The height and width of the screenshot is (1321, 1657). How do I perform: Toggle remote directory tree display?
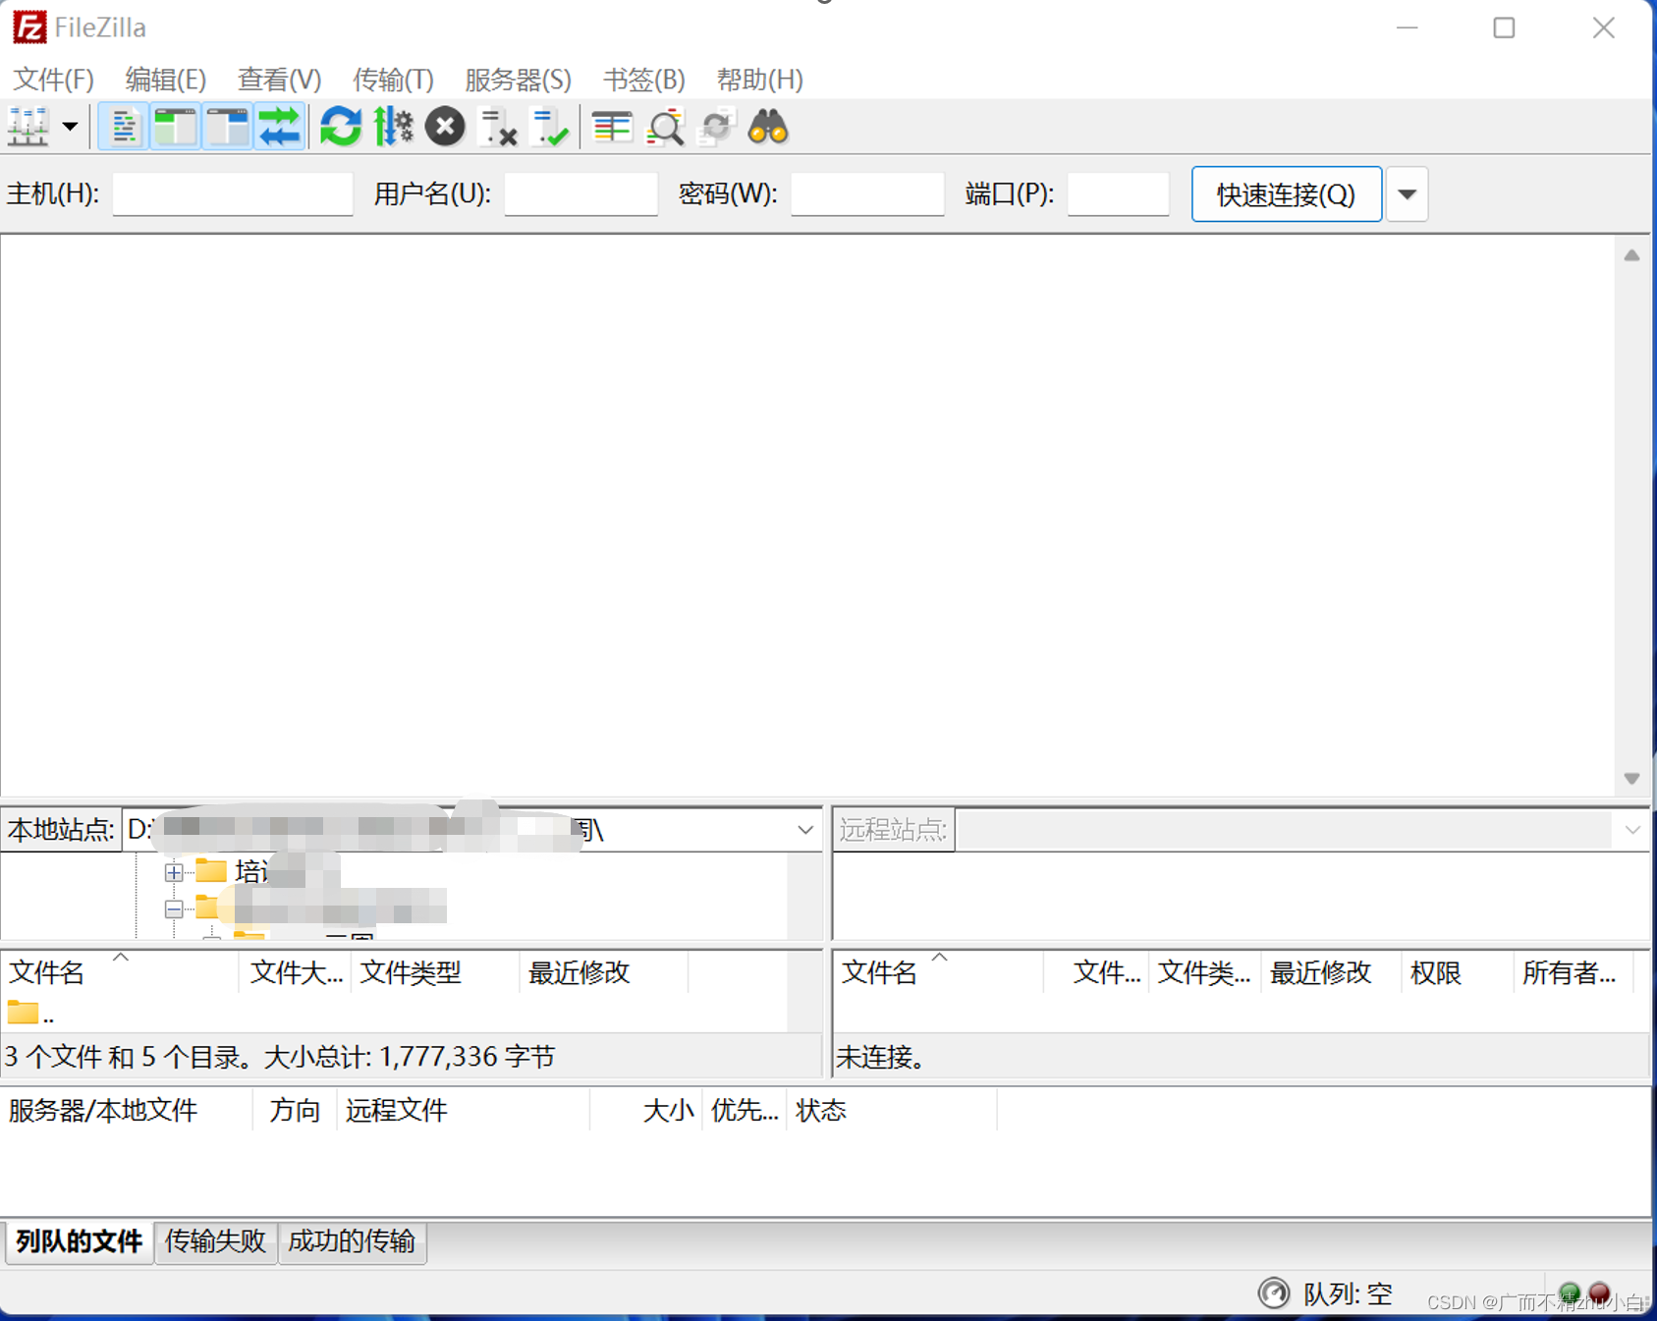click(x=228, y=127)
